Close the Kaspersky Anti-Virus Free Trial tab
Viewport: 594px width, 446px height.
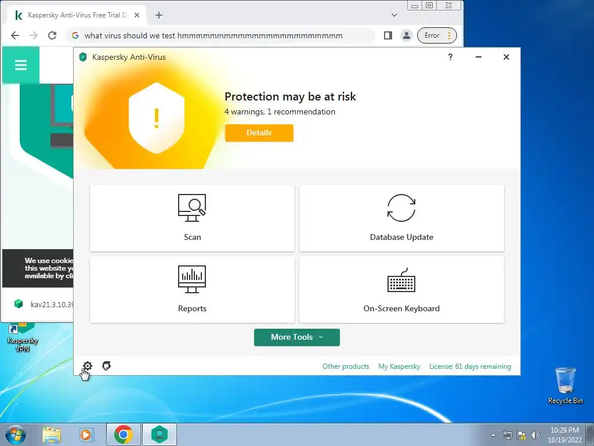[137, 15]
